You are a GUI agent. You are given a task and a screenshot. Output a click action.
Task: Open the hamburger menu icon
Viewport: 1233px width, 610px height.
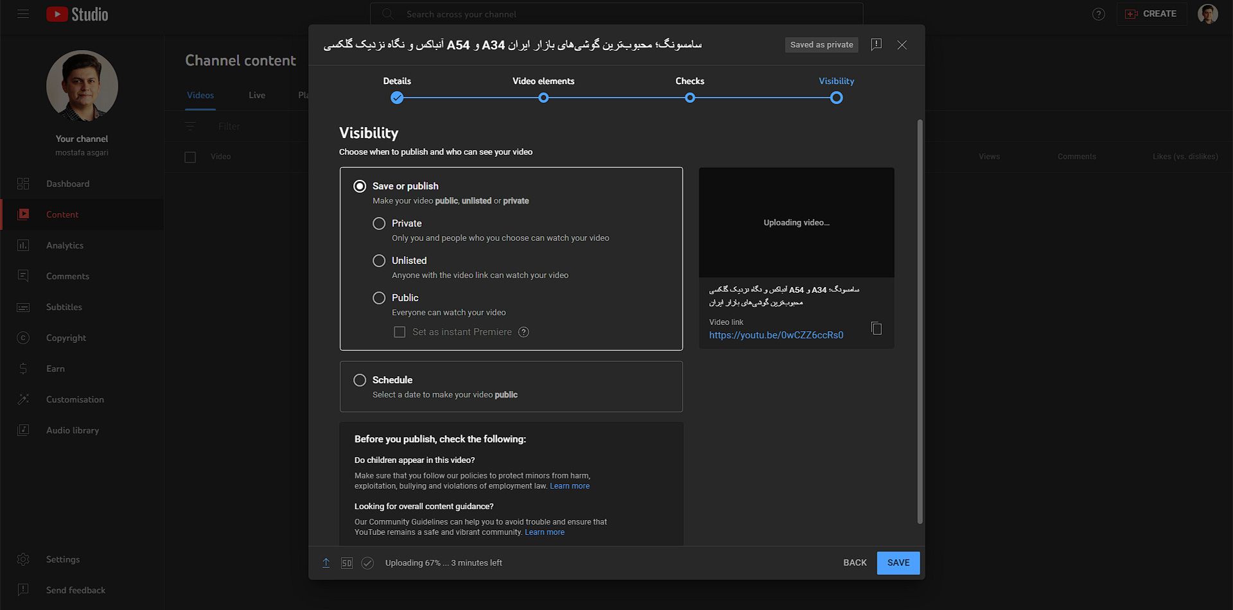click(23, 13)
